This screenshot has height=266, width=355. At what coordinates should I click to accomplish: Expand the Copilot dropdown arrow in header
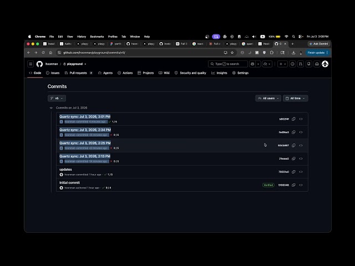[258, 64]
